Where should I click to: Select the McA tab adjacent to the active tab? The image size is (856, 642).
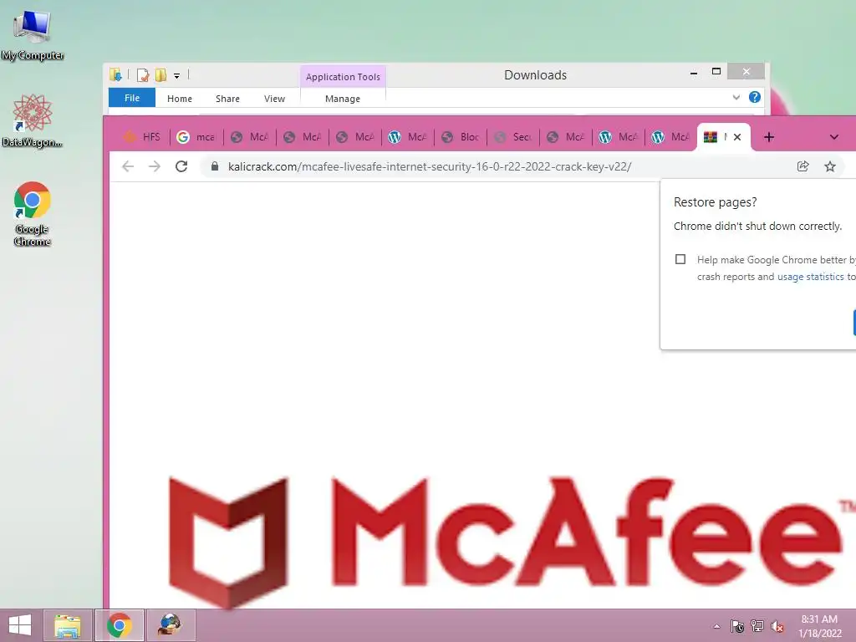671,137
